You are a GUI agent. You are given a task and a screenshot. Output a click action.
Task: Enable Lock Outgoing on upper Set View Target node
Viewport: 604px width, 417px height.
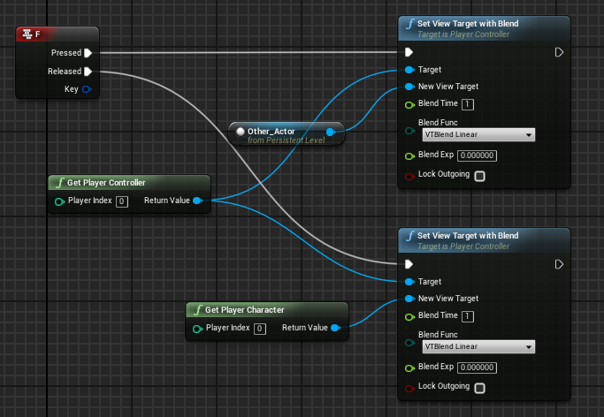(x=479, y=176)
